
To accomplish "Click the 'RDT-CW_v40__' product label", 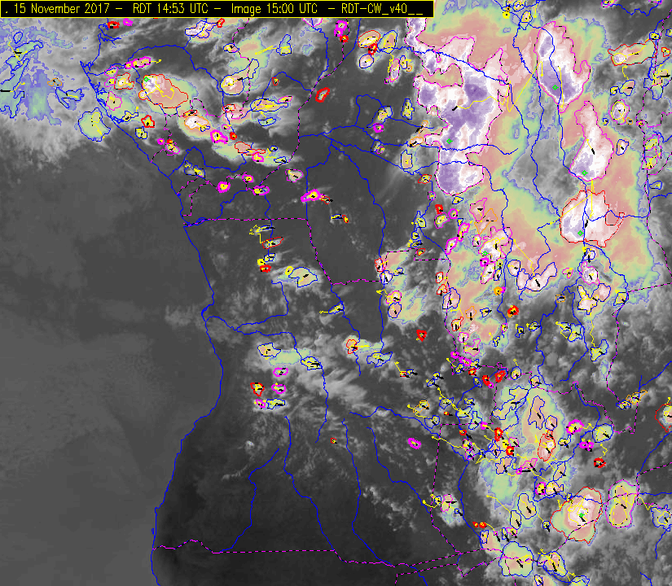I will pyautogui.click(x=383, y=7).
